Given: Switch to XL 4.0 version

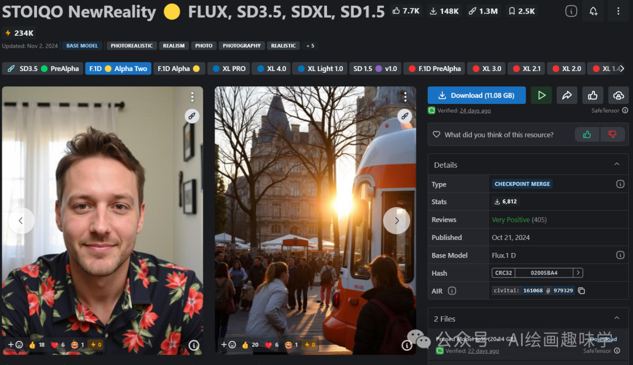Looking at the screenshot, I should [271, 69].
